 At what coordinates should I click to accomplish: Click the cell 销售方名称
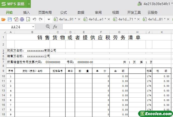(15, 56)
